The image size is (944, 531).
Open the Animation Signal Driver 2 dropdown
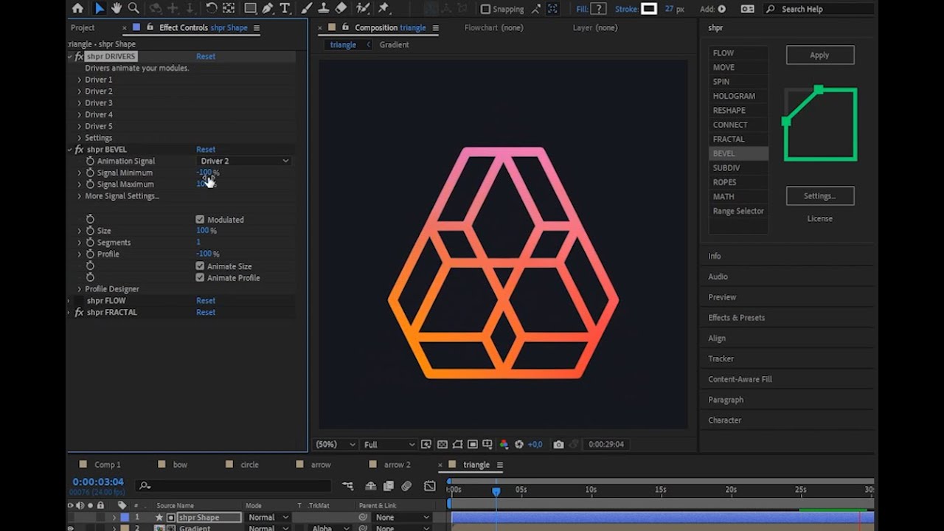tap(244, 161)
